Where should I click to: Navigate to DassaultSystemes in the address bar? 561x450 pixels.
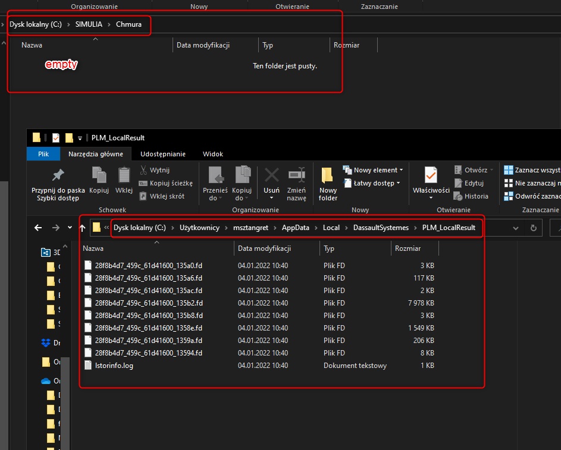point(381,228)
